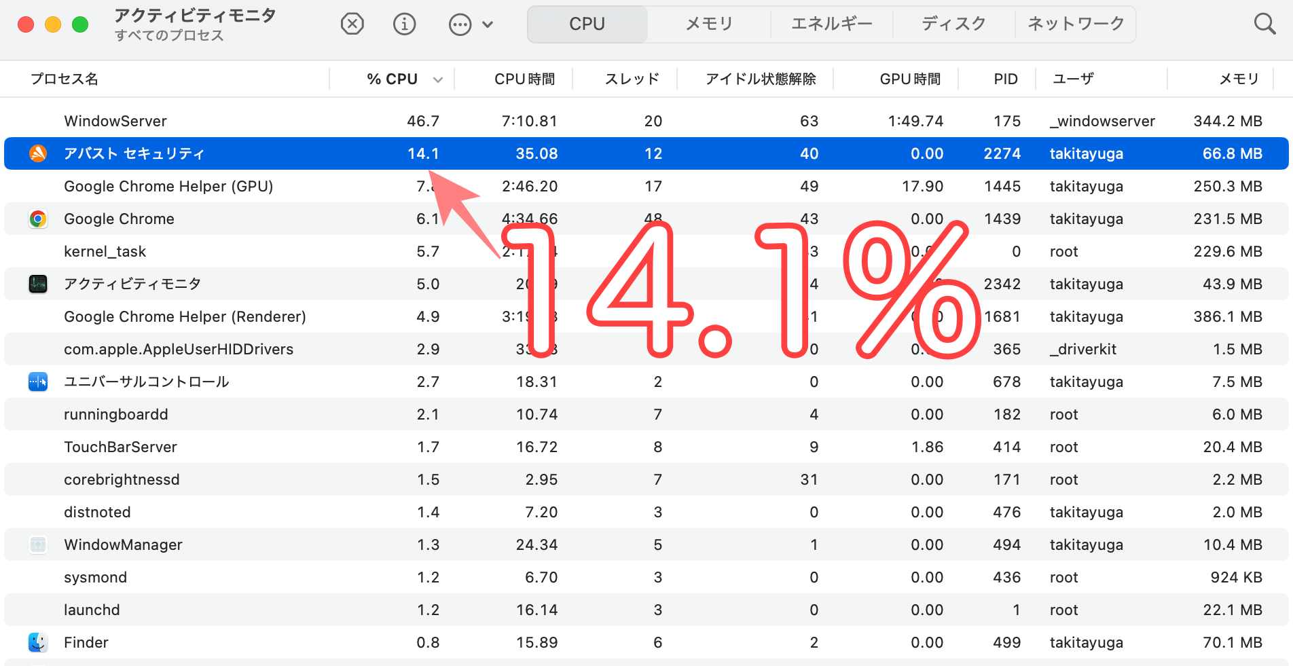Click the _driverkit user cell
The width and height of the screenshot is (1293, 666).
click(x=1083, y=349)
